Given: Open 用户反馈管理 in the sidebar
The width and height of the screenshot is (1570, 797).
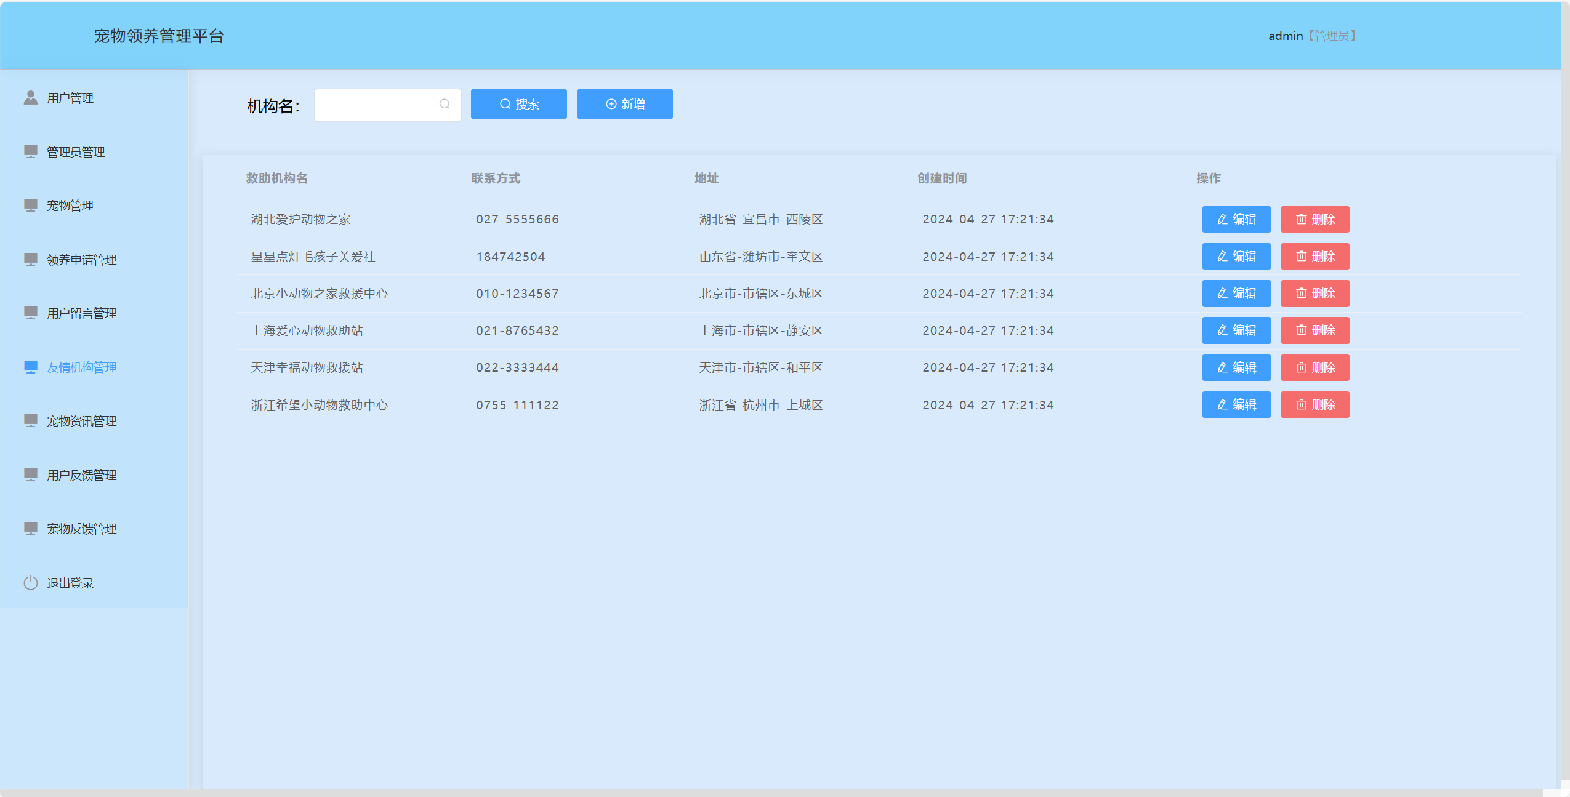Looking at the screenshot, I should coord(81,475).
